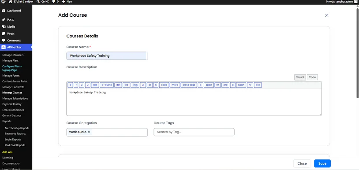359x170 pixels.
Task: Open General Settings
Action: pyautogui.click(x=11, y=115)
